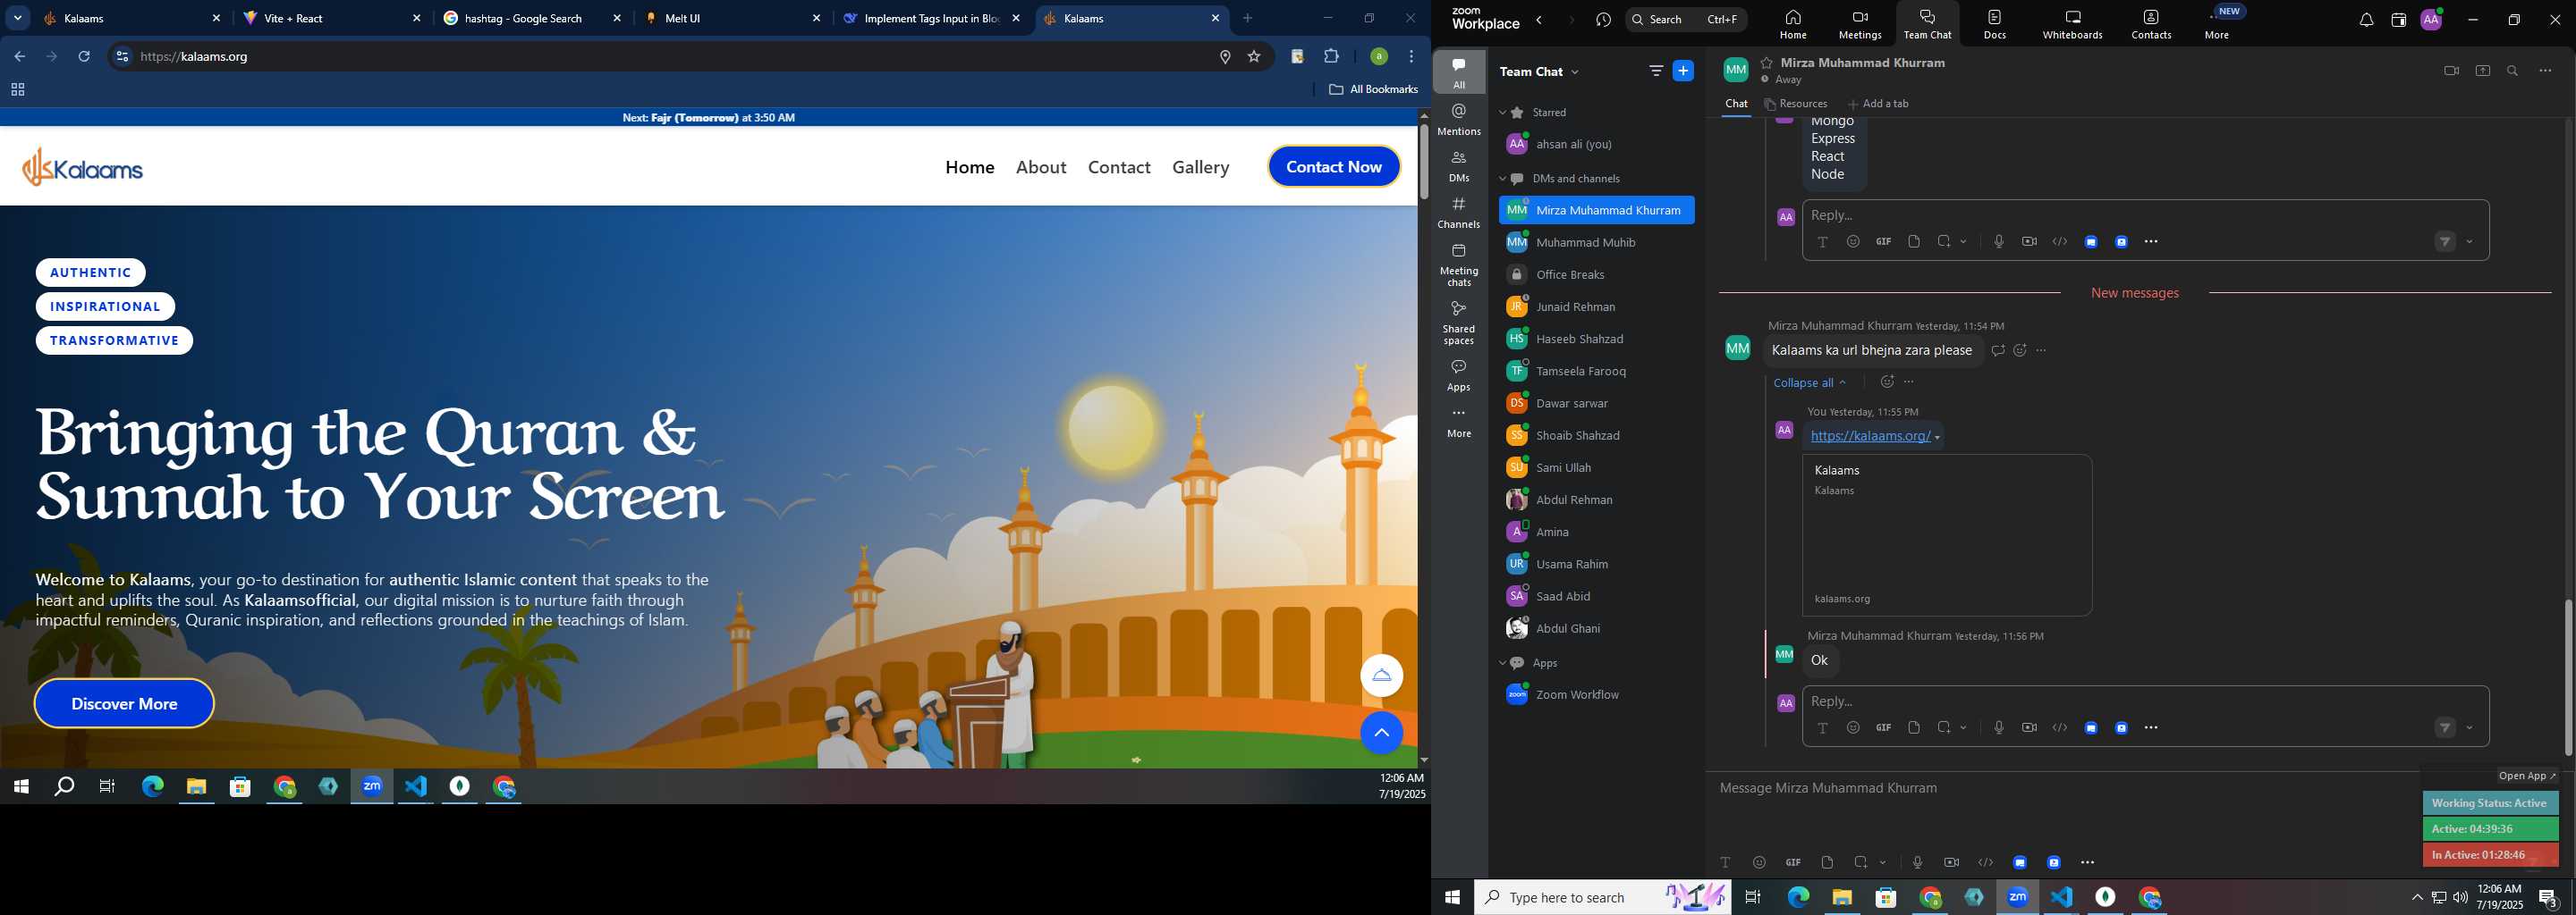
Task: Click reply icon next to Kalaams ka url message
Action: pyautogui.click(x=1997, y=350)
